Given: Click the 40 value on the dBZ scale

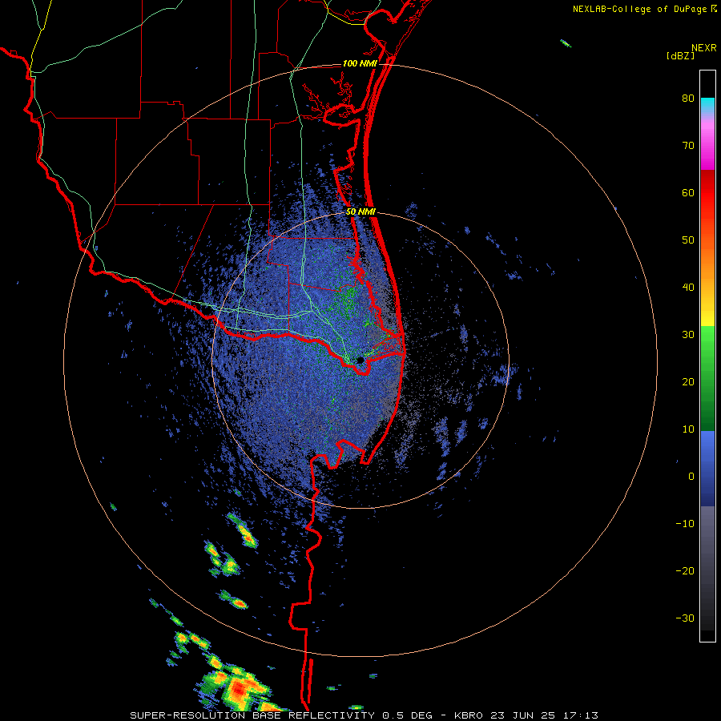Looking at the screenshot, I should [688, 288].
